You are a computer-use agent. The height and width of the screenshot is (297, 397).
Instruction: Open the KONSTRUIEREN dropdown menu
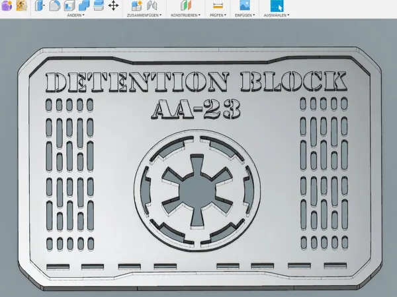[x=185, y=15]
